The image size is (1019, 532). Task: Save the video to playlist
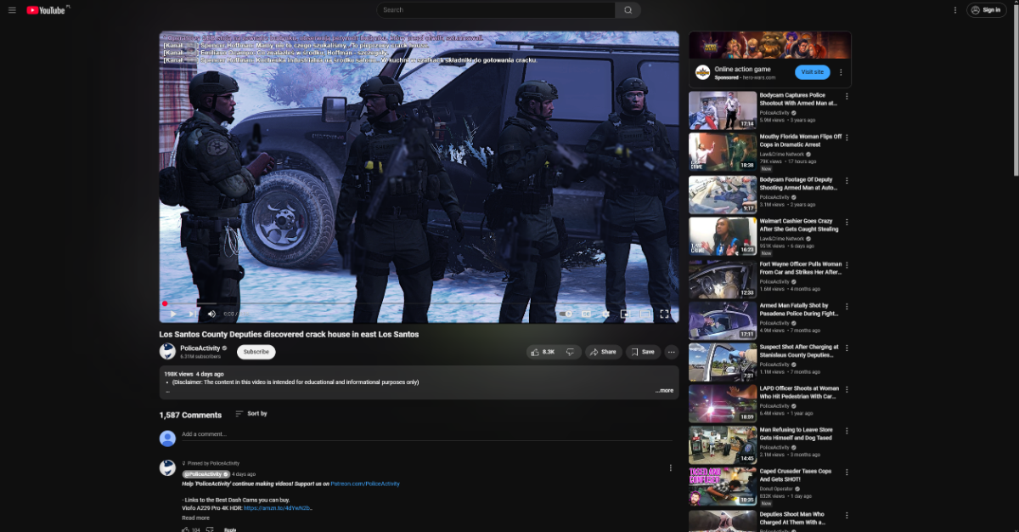tap(643, 352)
